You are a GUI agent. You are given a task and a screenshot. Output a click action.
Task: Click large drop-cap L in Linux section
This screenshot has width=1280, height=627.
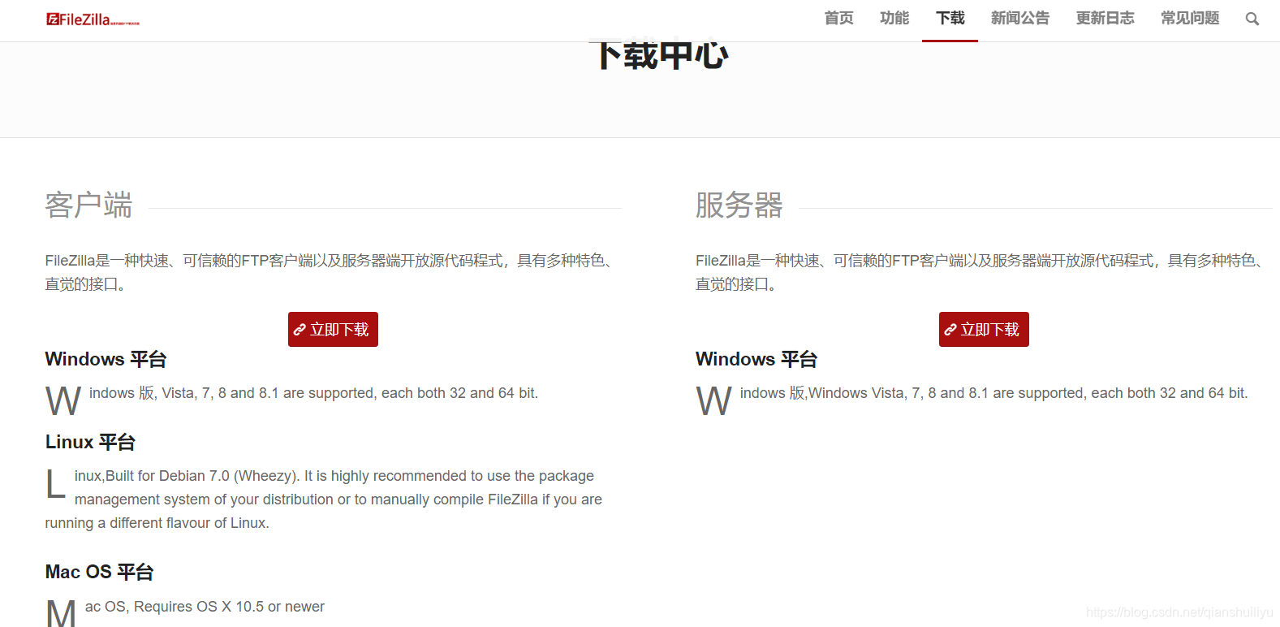pos(55,485)
